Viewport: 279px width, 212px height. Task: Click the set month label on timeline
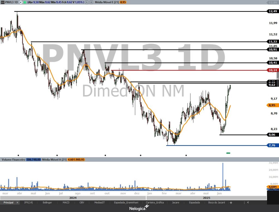93,193
